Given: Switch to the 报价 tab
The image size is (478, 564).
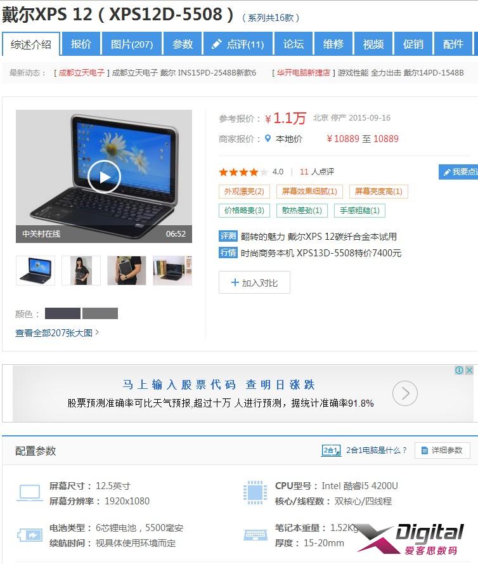Looking at the screenshot, I should click(81, 44).
